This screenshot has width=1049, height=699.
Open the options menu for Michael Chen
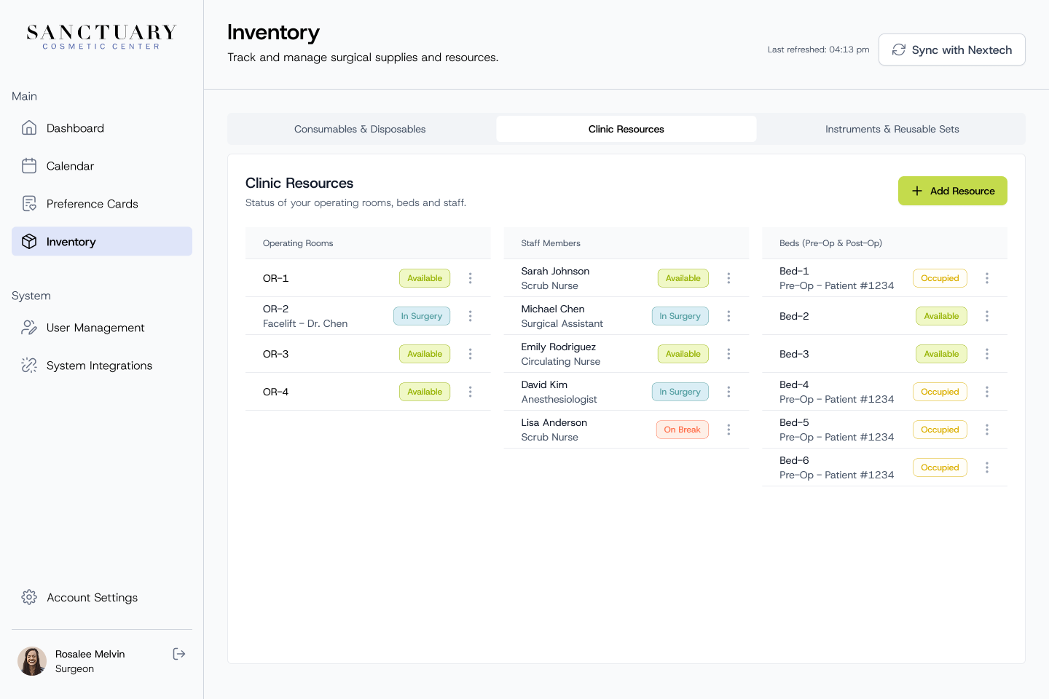[728, 316]
